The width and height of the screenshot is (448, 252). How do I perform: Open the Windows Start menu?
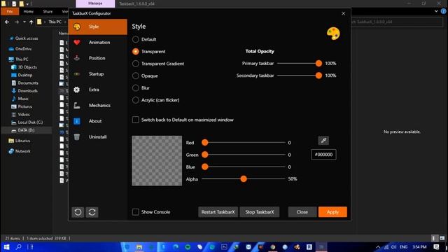[x=6, y=247]
